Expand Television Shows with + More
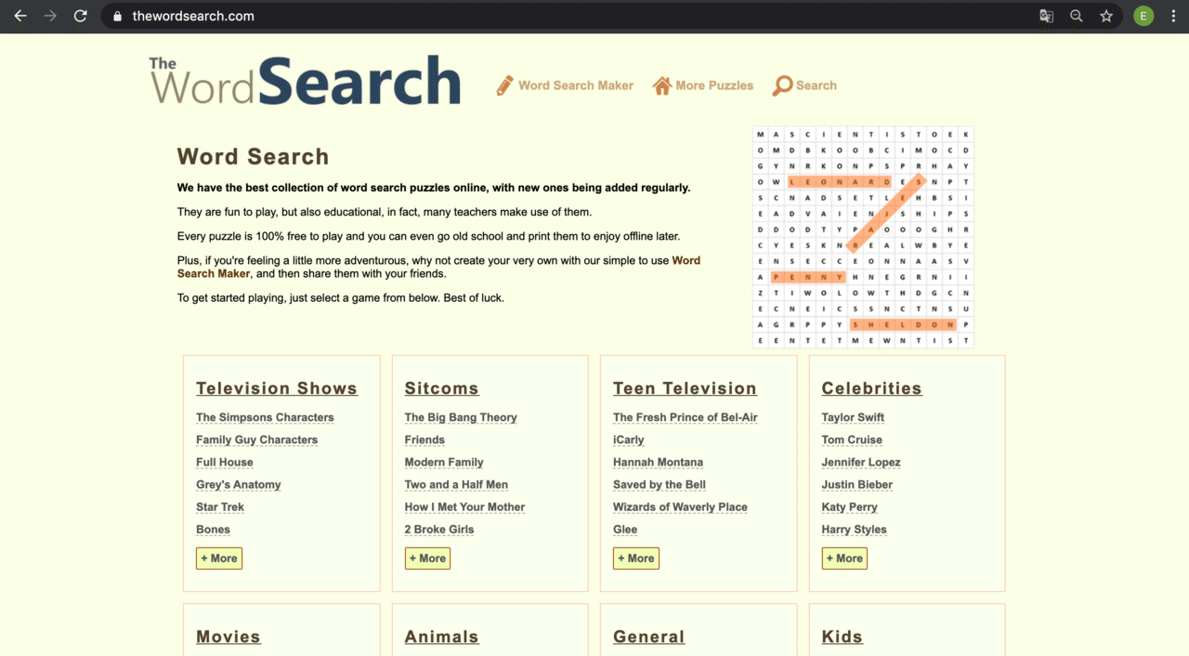 tap(219, 558)
